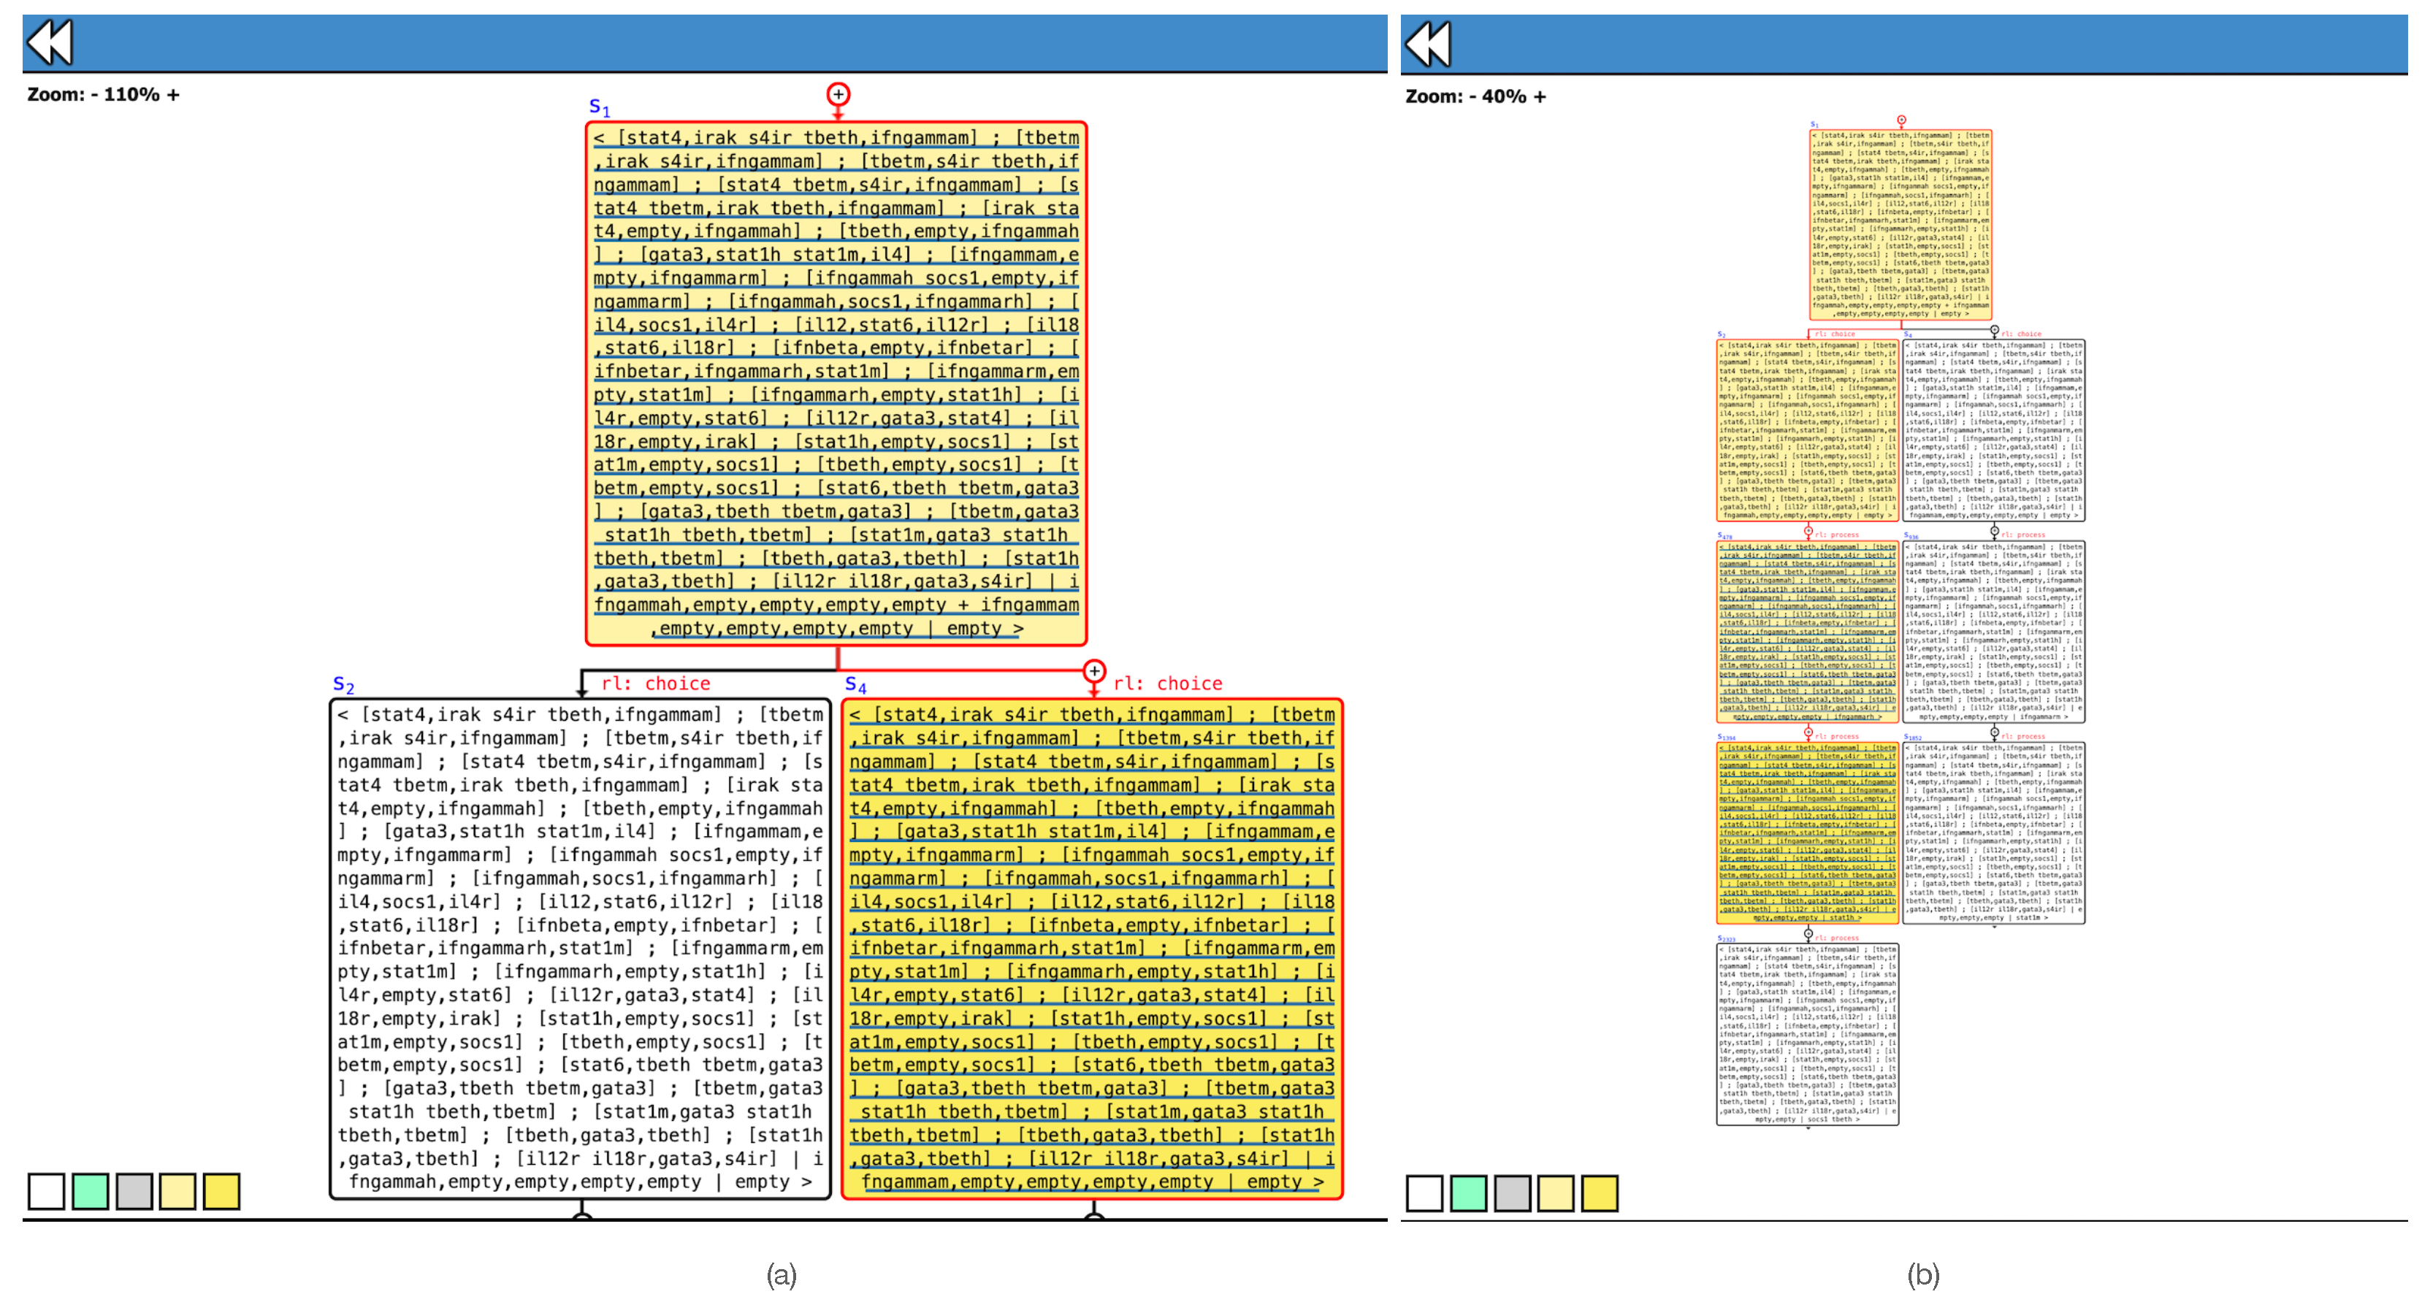Click the back double-arrow in the 110% zoom panel
Screen dimensions: 2422x1313
(49, 43)
